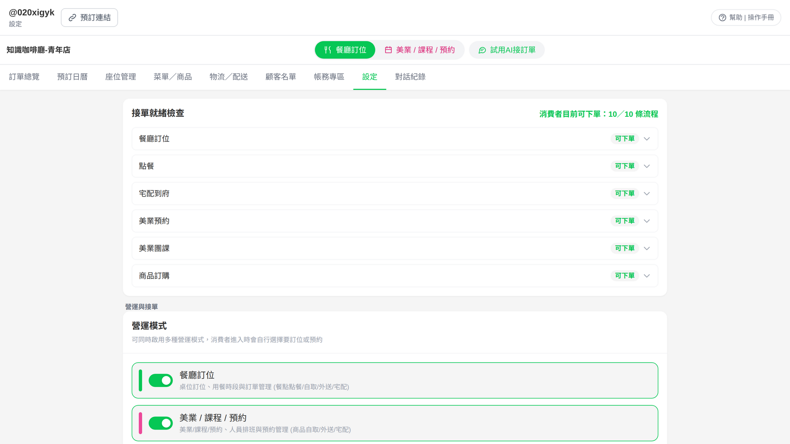Screen dimensions: 790x444
Task: Click the calendar icon beside 美業 / 課程 / 預約
Action: [x=388, y=50]
